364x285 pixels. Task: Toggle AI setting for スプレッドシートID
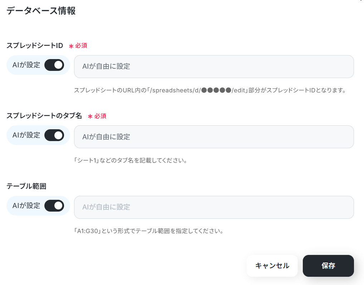(x=54, y=65)
